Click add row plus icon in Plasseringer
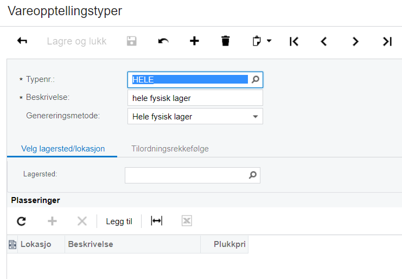Image resolution: width=402 pixels, height=279 pixels. click(52, 221)
